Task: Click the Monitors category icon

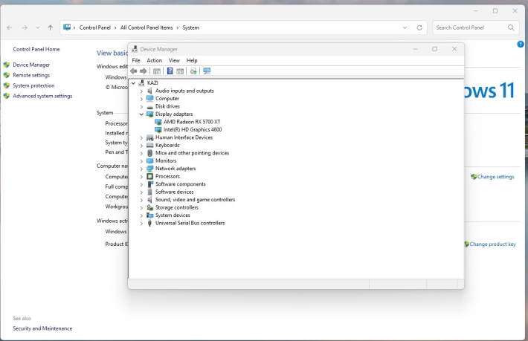Action: coord(149,160)
